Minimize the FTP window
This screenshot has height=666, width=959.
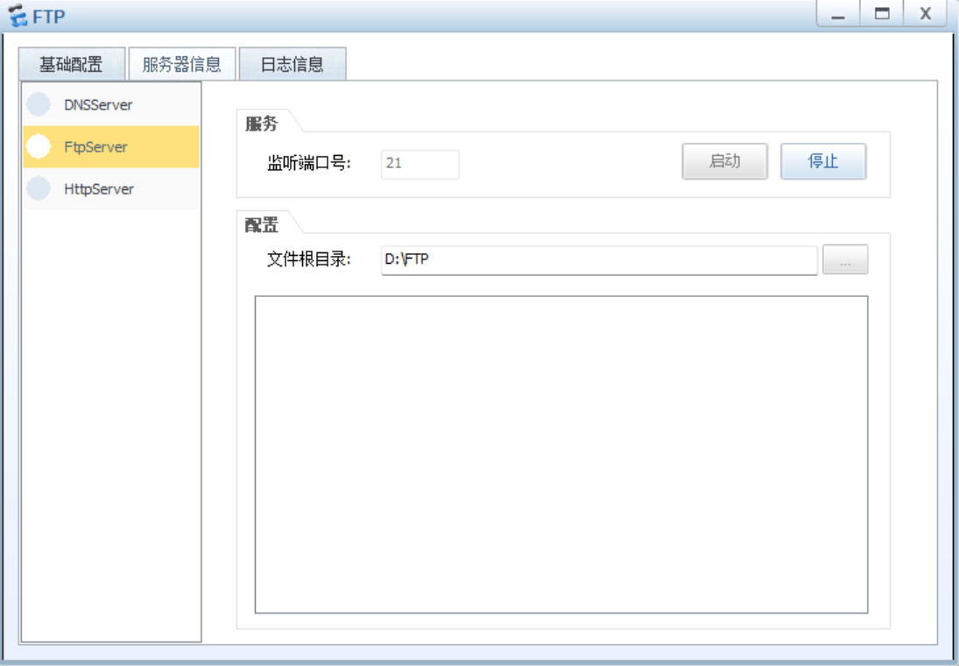[837, 13]
